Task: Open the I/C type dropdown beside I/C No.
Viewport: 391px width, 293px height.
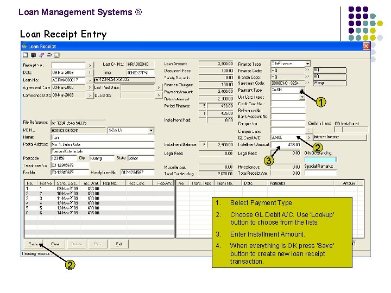Action: click(151, 130)
